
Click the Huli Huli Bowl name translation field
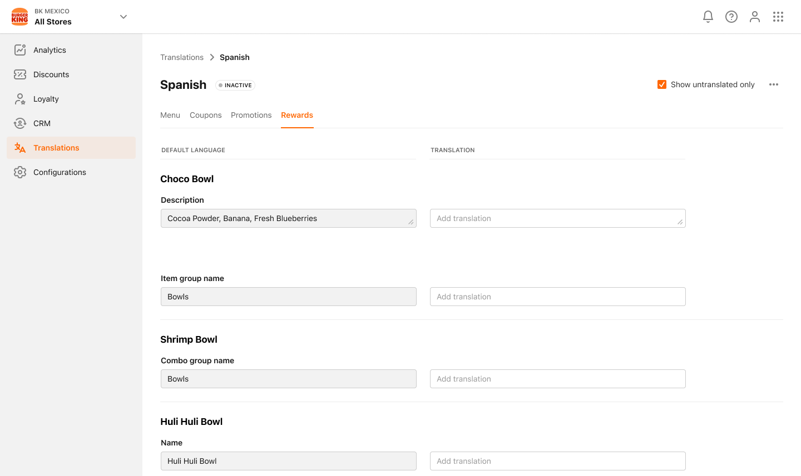(x=558, y=461)
